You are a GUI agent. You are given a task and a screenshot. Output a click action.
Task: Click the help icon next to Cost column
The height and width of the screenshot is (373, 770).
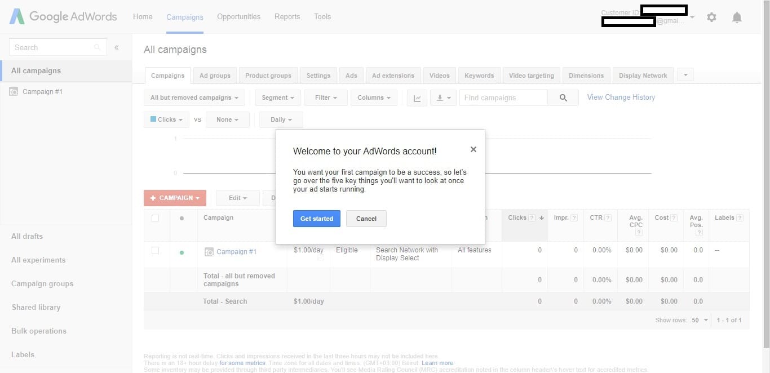pos(674,218)
